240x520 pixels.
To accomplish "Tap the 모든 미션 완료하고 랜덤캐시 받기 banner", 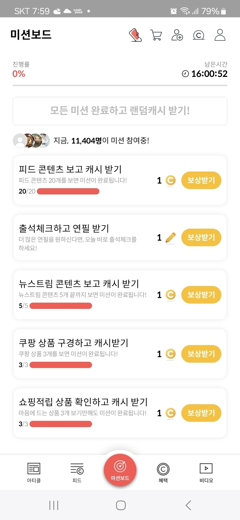I will tap(120, 111).
